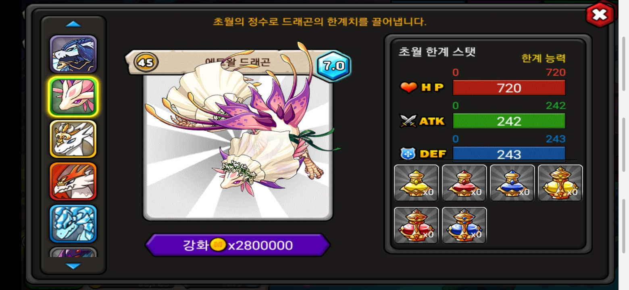Click the 강화 enhance button
Screen dimensions: 629x290
tap(238, 245)
